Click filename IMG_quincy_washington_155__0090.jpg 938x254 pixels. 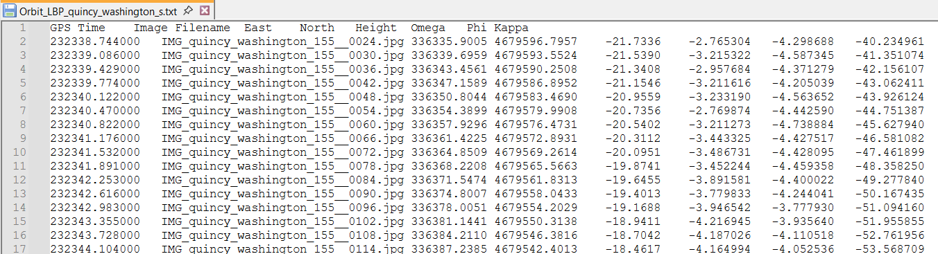(282, 194)
